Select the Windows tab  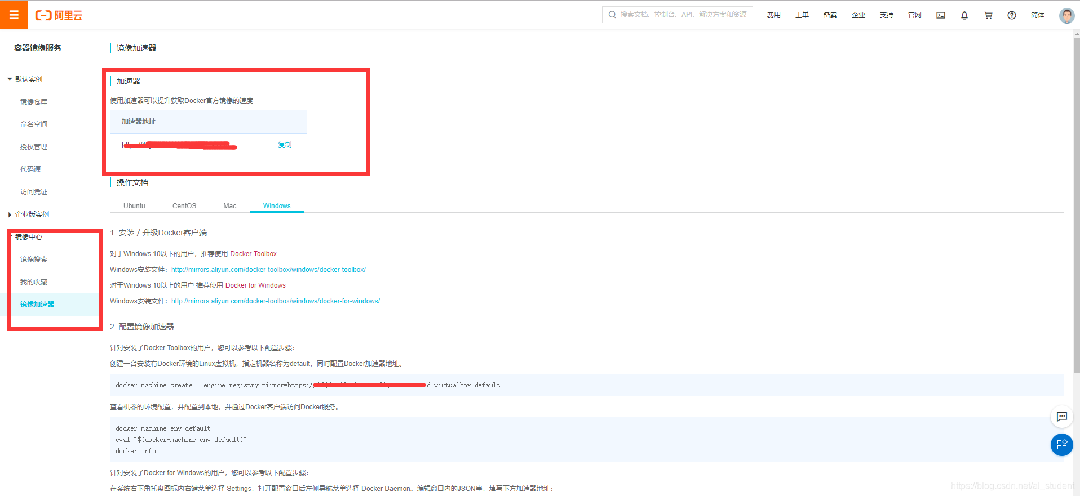pos(277,206)
